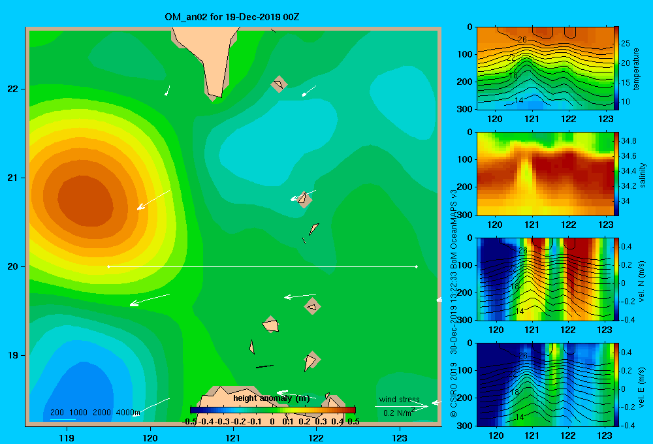Click the small island near 122E 22N
The width and height of the screenshot is (653, 444).
click(279, 84)
